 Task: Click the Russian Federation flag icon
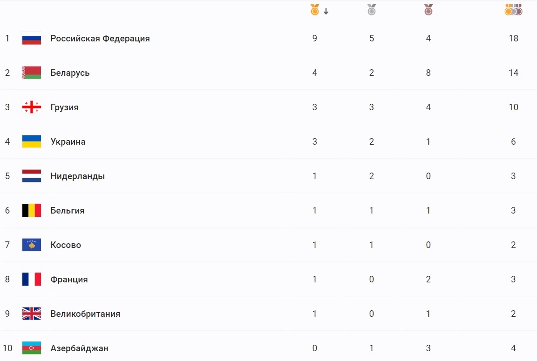point(32,39)
